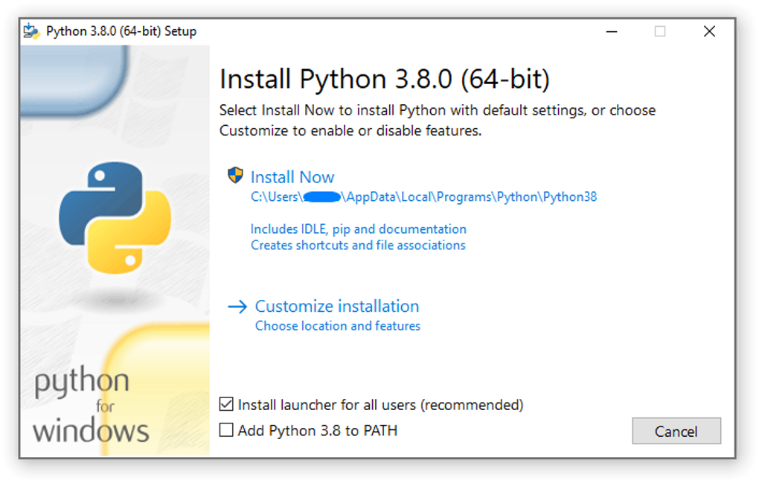Click the minimize icon in title bar

611,31
